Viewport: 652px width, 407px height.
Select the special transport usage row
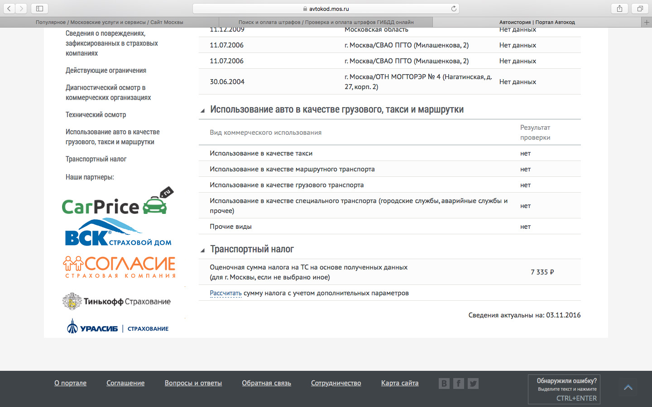pos(389,206)
